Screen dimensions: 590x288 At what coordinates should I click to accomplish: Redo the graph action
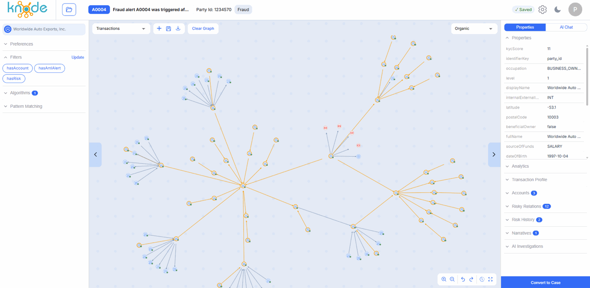click(471, 279)
